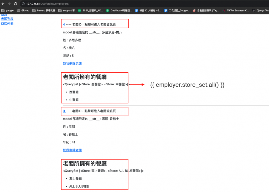Open the Django Tutorial bookmark
Image resolution: width=269 pixels, height=192 pixels.
click(260, 11)
